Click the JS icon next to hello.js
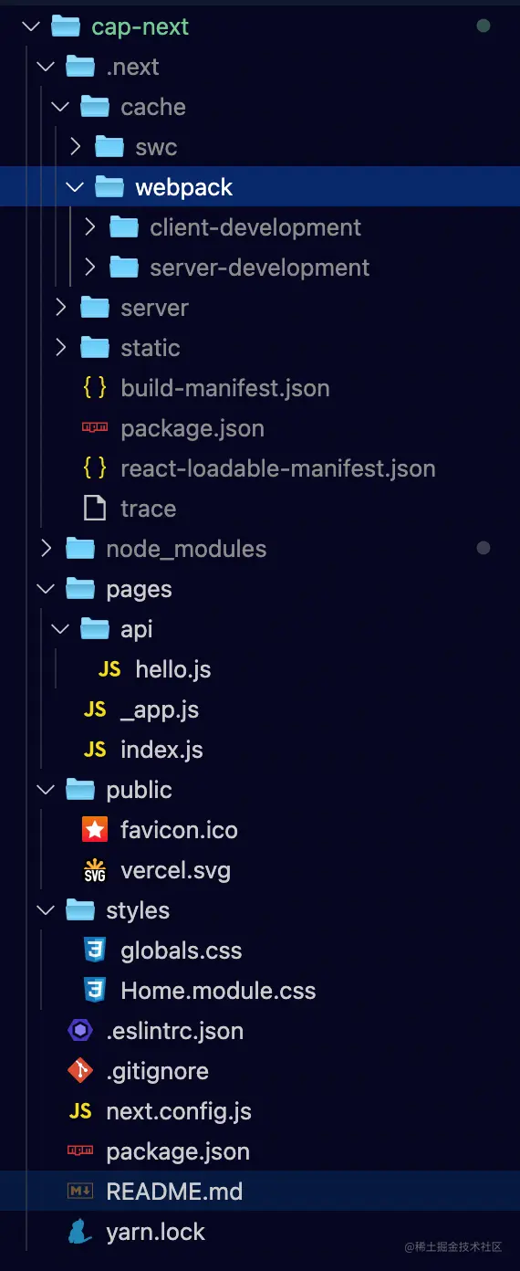 click(109, 669)
